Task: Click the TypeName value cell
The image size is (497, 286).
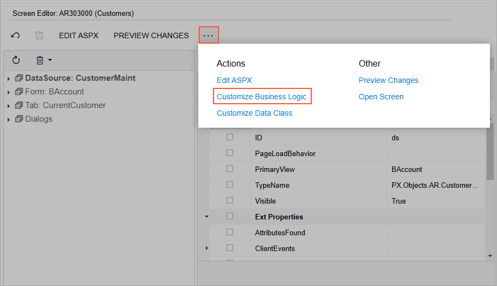Action: click(x=435, y=185)
